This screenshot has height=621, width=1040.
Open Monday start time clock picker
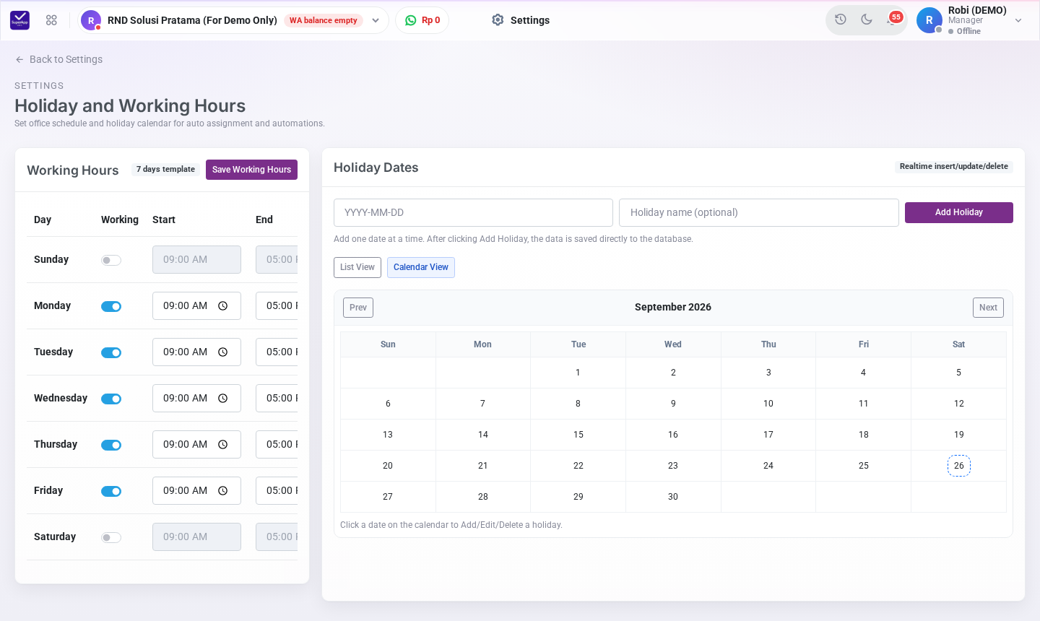click(x=223, y=306)
